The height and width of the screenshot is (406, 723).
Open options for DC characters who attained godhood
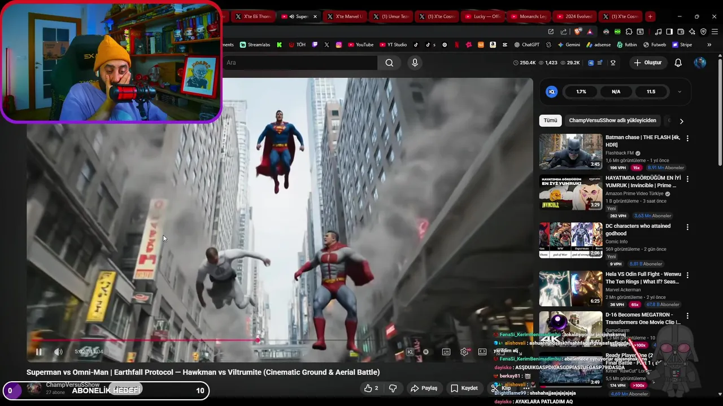[x=687, y=227]
